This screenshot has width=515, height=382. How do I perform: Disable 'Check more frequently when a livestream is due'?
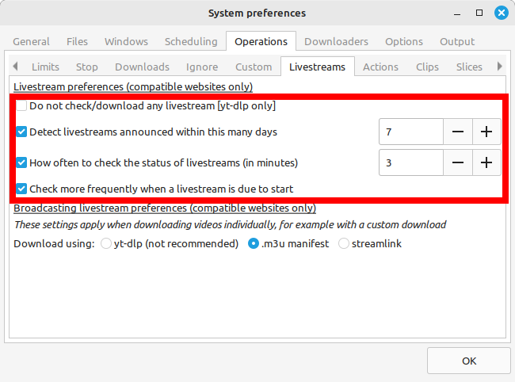[21, 189]
